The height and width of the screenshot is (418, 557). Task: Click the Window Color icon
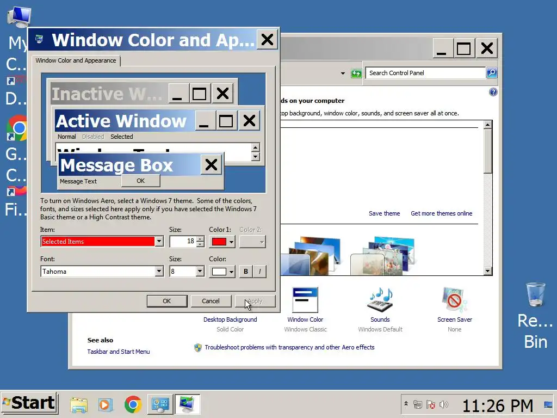coord(305,300)
